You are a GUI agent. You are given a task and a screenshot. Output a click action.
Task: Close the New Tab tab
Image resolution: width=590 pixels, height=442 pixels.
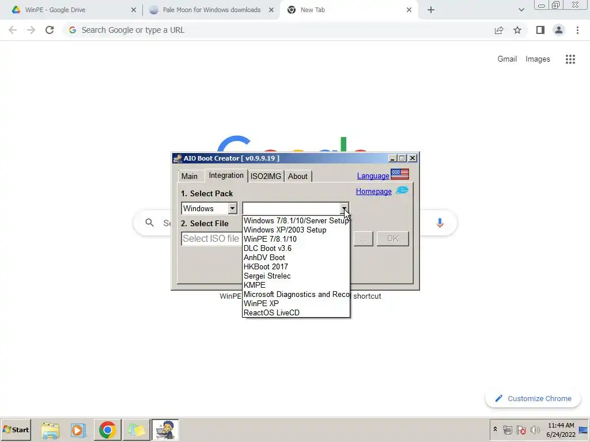[x=409, y=10]
